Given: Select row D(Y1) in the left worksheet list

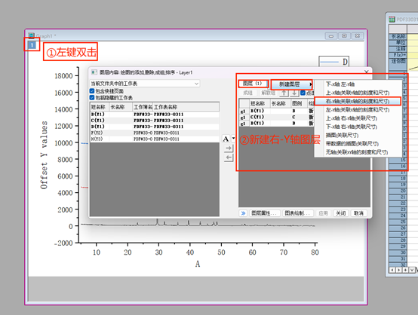Looking at the screenshot, I should point(155,127).
